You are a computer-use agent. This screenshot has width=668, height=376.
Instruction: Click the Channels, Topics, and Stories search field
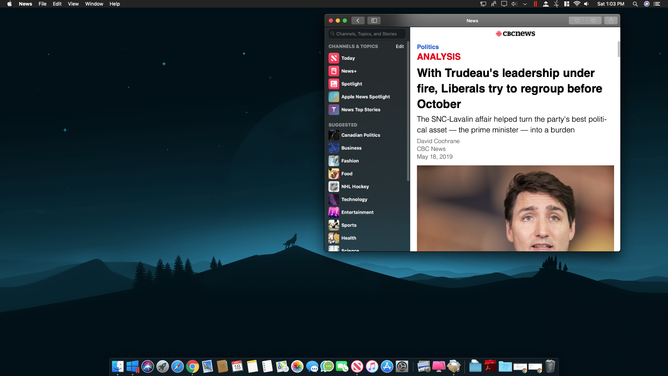(367, 34)
